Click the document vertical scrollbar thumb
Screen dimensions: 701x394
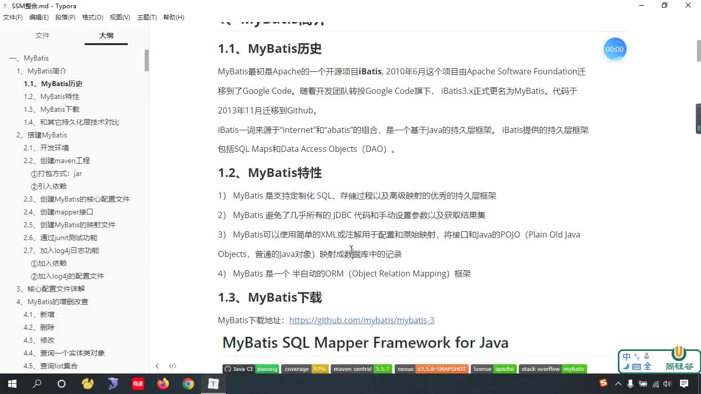pyautogui.click(x=698, y=50)
